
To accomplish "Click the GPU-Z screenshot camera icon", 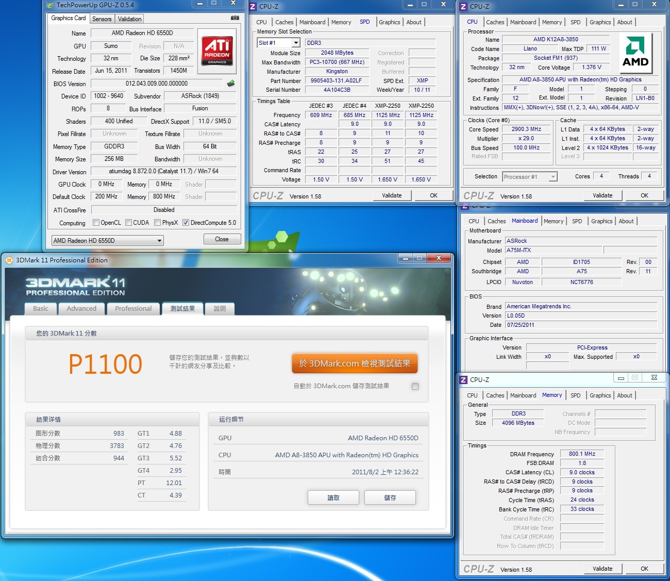I will 235,18.
